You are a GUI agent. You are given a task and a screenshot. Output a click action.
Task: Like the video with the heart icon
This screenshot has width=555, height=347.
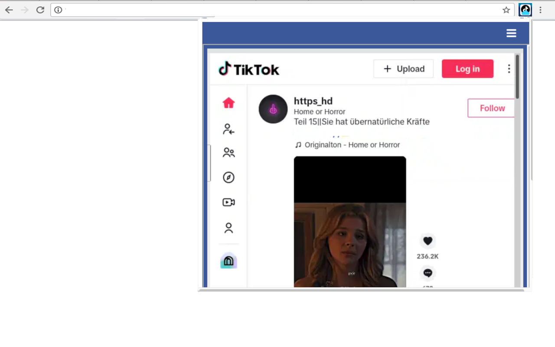[x=428, y=241]
